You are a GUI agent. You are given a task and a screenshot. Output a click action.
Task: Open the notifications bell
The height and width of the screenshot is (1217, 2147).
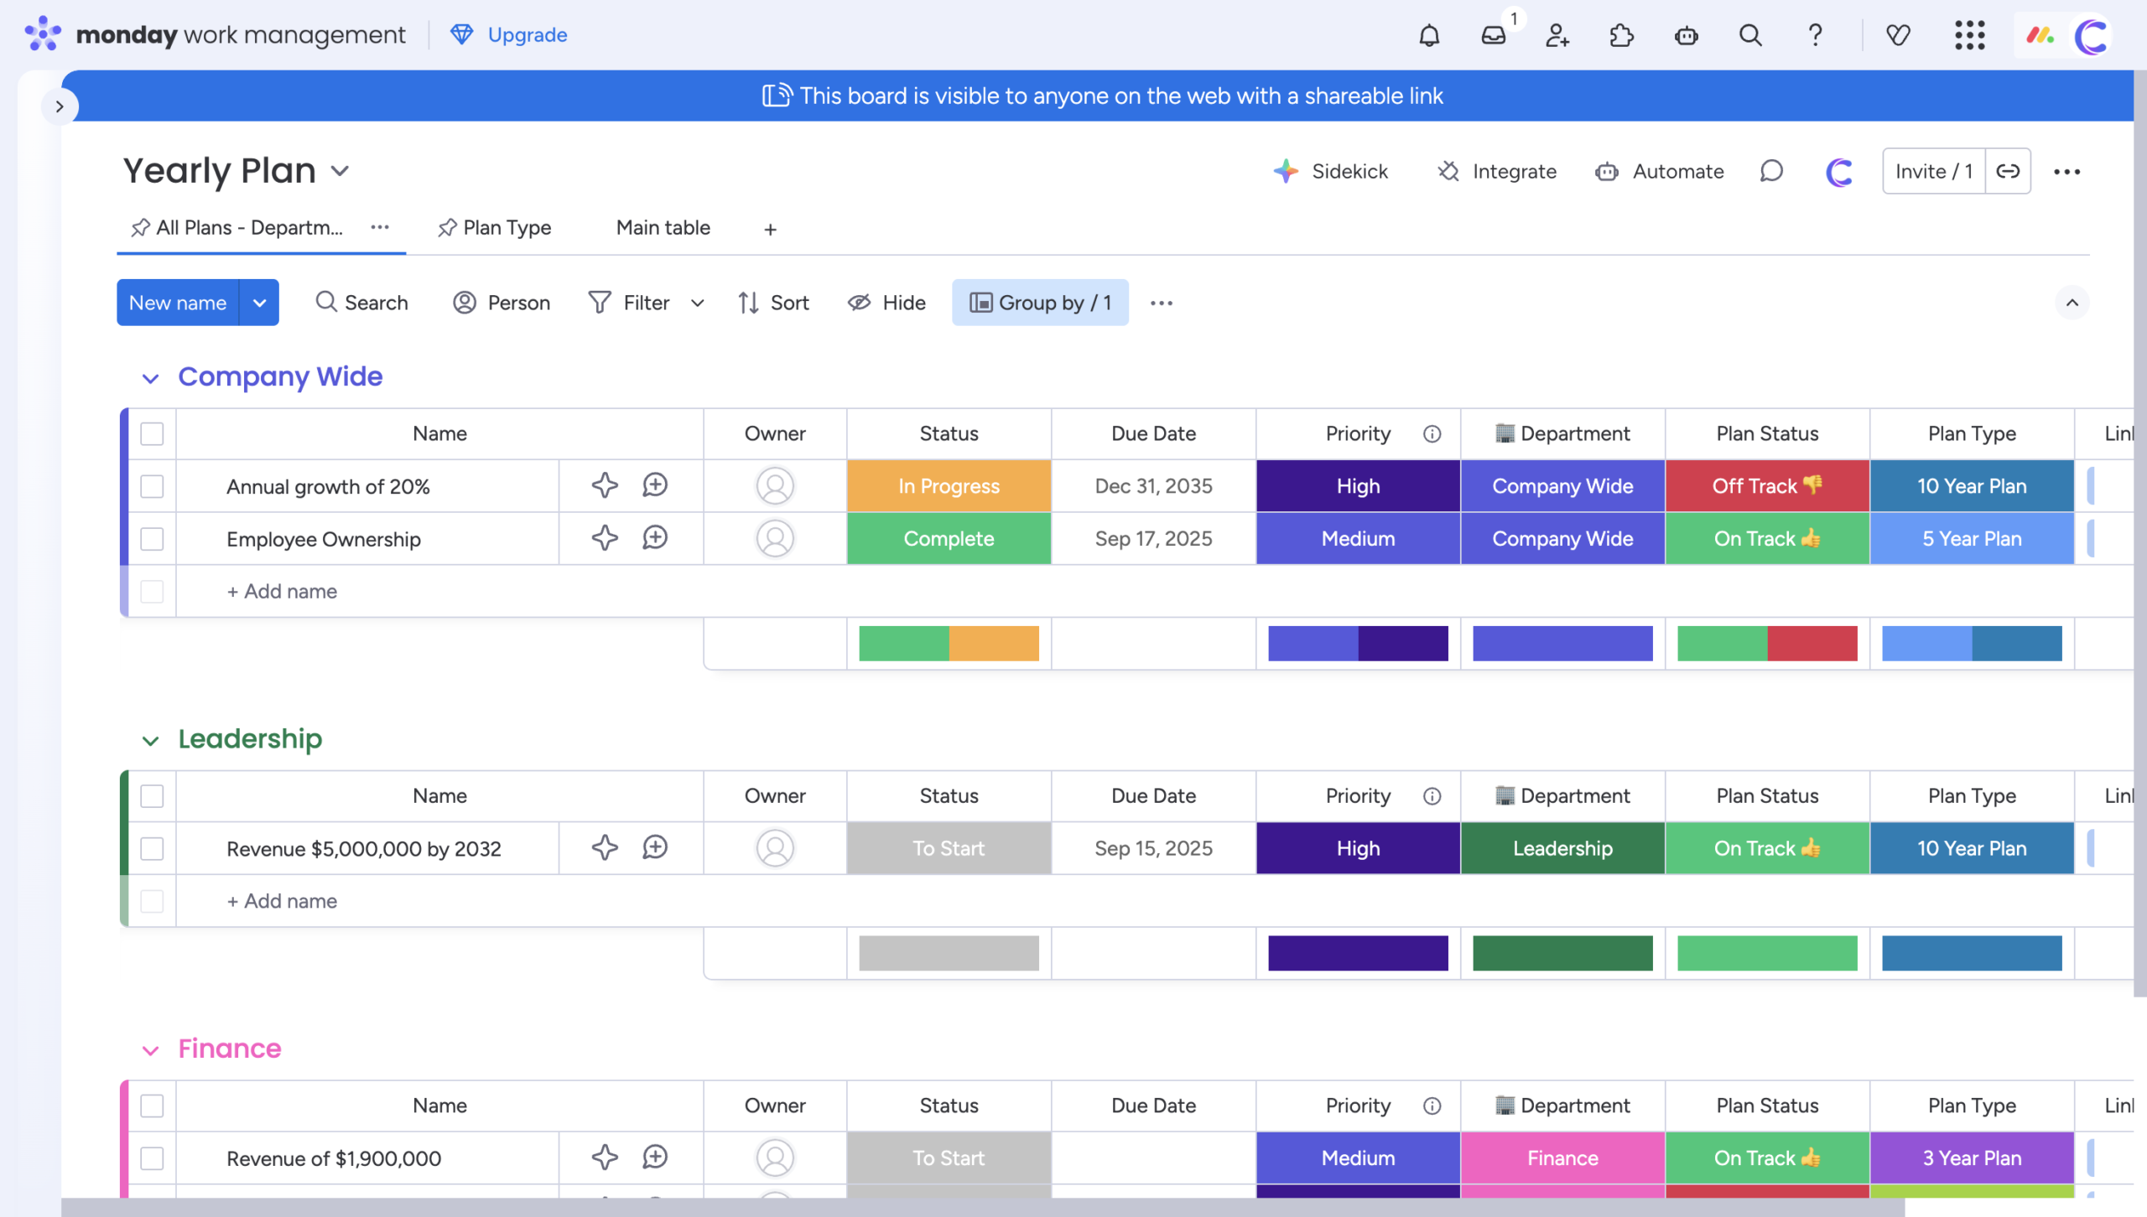[1429, 35]
